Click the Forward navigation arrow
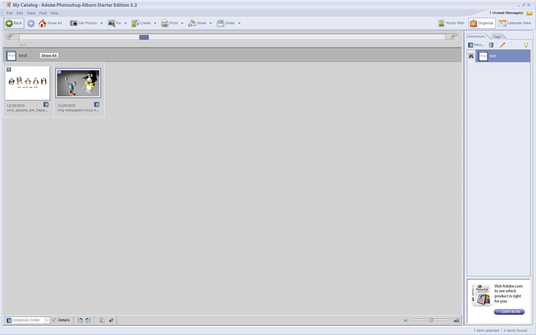Screen dimensions: 536x335 point(31,23)
